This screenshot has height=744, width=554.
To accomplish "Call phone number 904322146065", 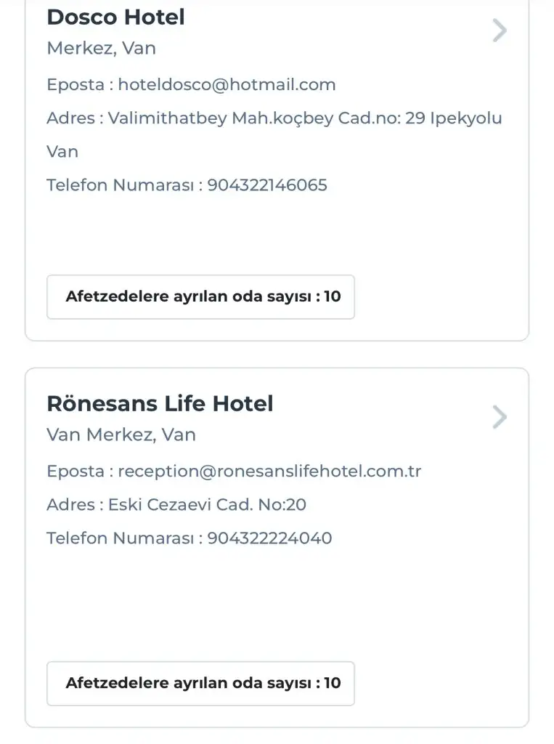I will click(x=267, y=185).
